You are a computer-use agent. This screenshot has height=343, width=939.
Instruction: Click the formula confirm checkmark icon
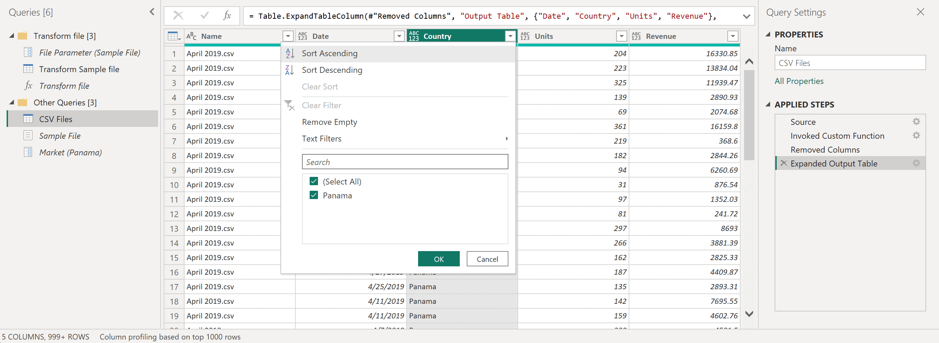204,15
